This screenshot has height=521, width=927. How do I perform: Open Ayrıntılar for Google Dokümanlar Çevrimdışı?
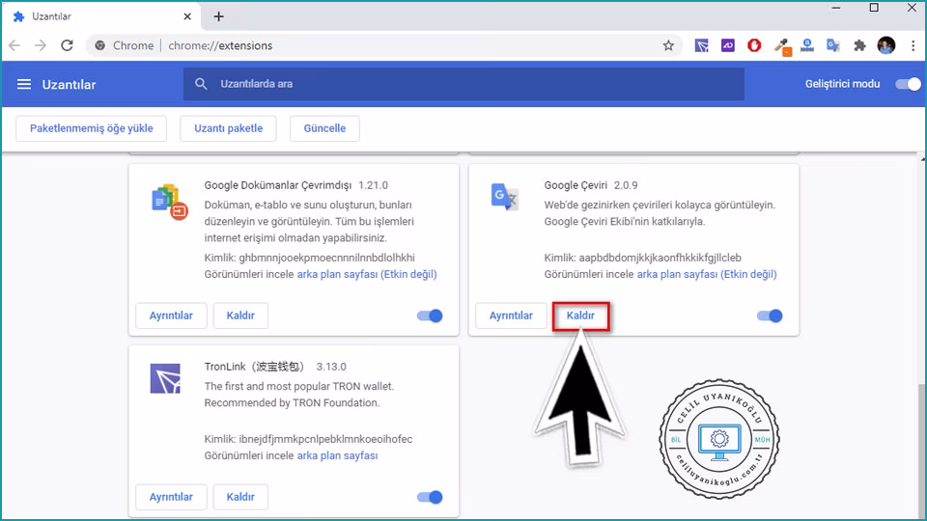pyautogui.click(x=171, y=315)
